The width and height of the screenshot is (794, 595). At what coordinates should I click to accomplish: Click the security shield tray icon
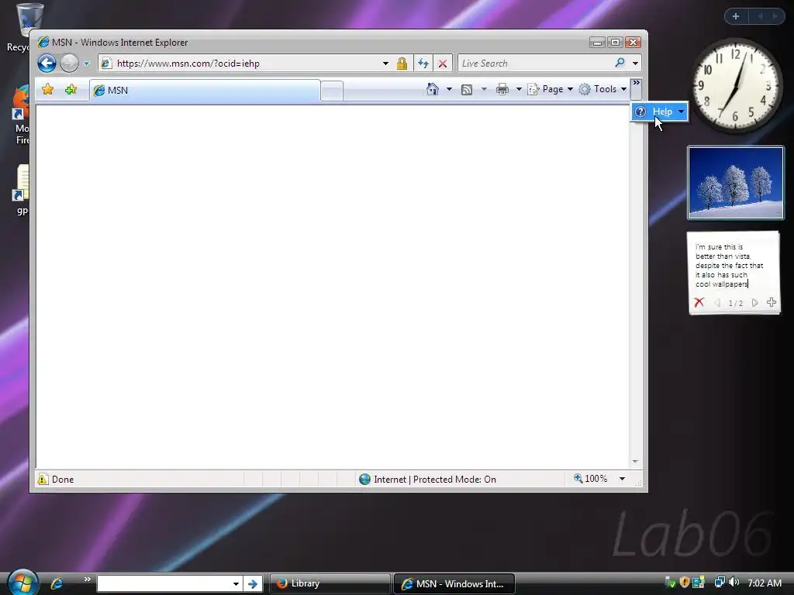[684, 583]
